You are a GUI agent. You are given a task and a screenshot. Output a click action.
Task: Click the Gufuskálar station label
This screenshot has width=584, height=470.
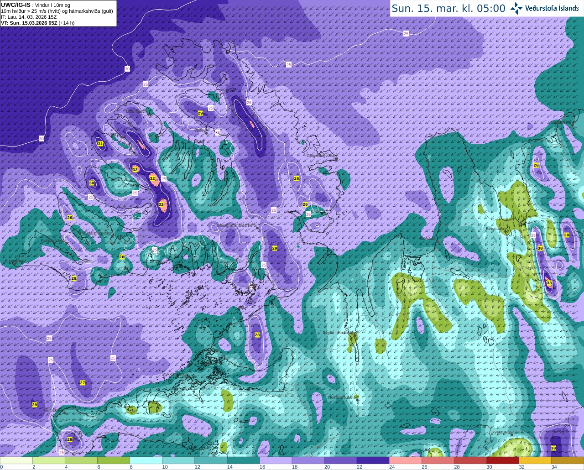point(53,410)
